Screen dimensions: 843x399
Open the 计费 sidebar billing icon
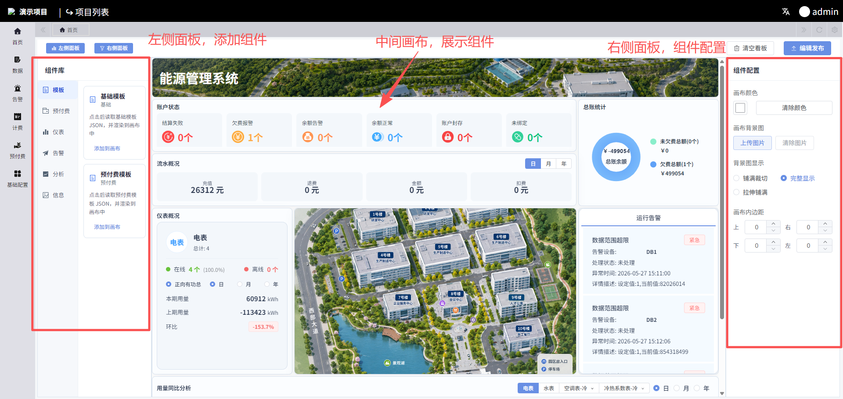[x=18, y=117]
